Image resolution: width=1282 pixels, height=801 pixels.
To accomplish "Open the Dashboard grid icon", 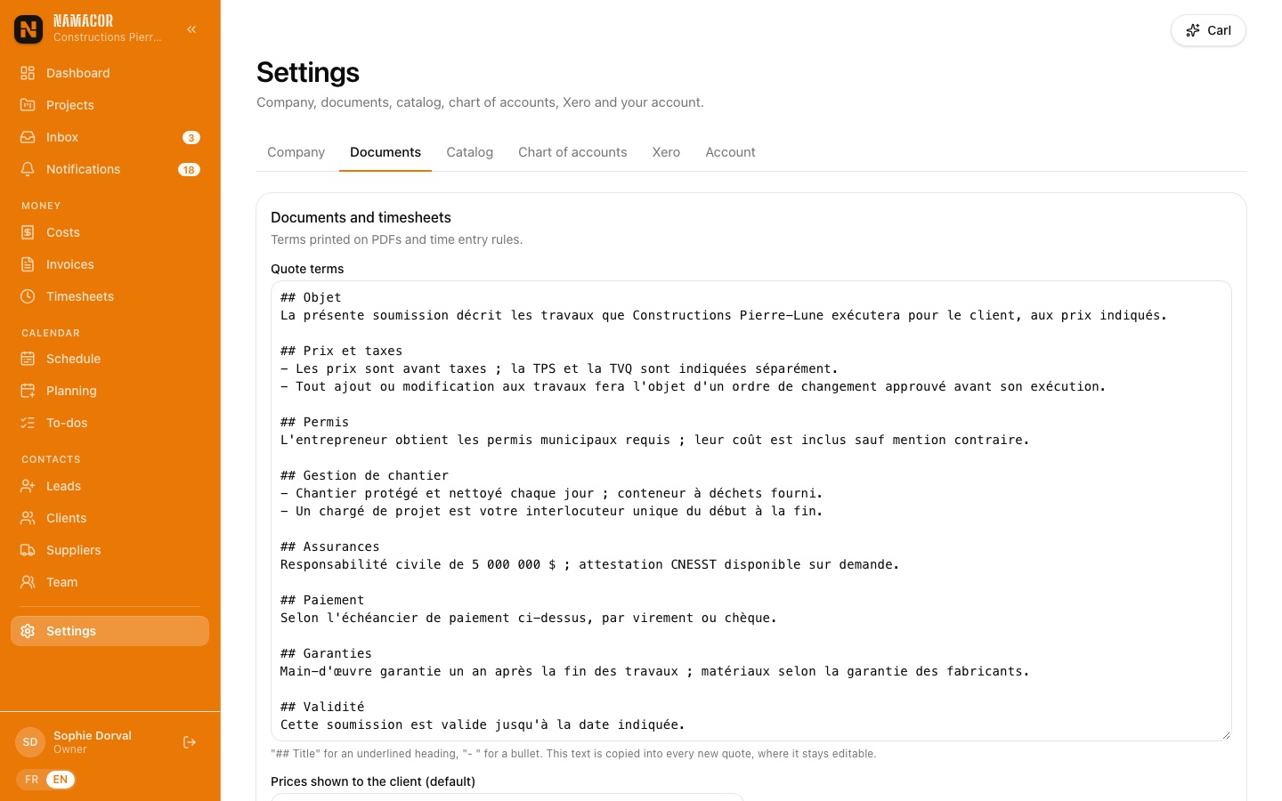I will point(28,73).
